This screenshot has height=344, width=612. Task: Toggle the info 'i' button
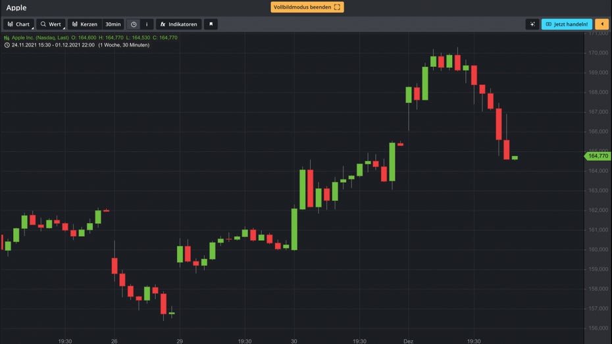[146, 24]
